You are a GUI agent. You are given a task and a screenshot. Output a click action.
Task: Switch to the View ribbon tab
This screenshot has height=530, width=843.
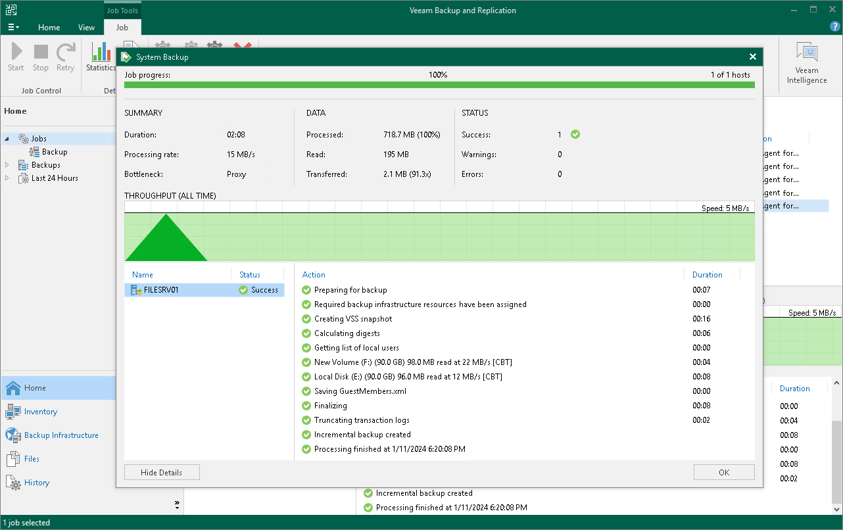[86, 27]
